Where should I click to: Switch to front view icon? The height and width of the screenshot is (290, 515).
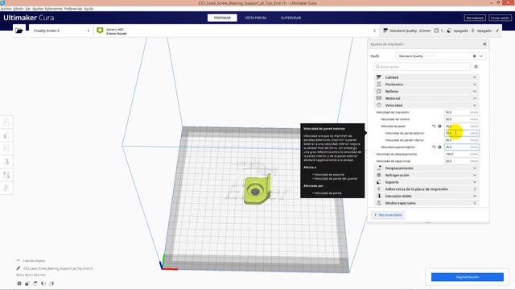tap(27, 284)
